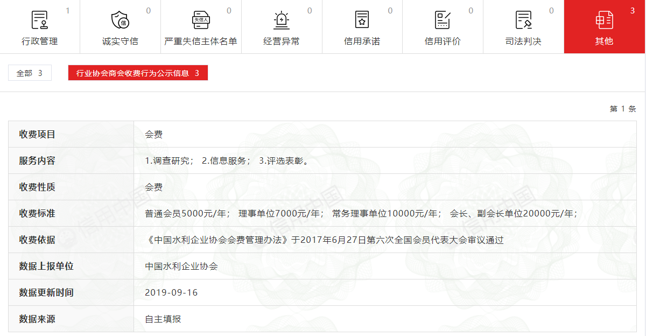The height and width of the screenshot is (336, 646).
Task: Select the 经营异常 tab label
Action: (x=281, y=41)
